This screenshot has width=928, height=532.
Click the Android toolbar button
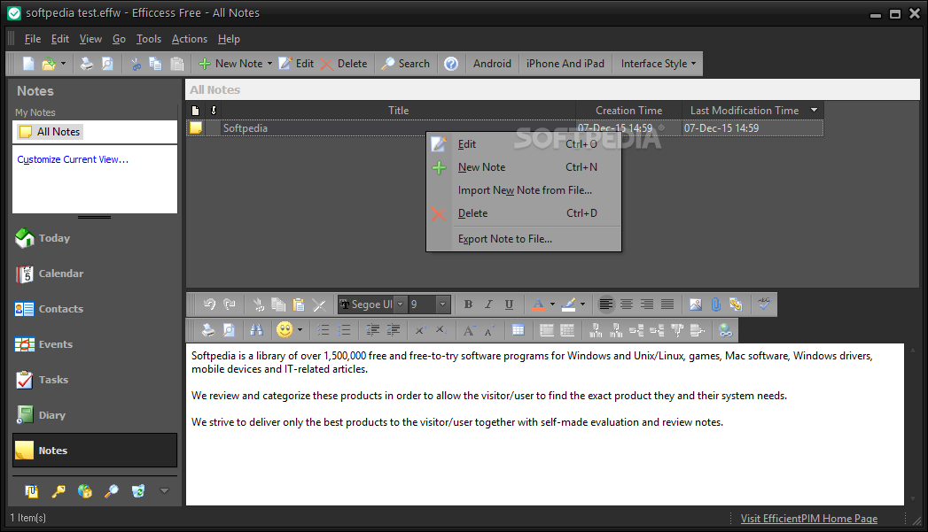[492, 63]
